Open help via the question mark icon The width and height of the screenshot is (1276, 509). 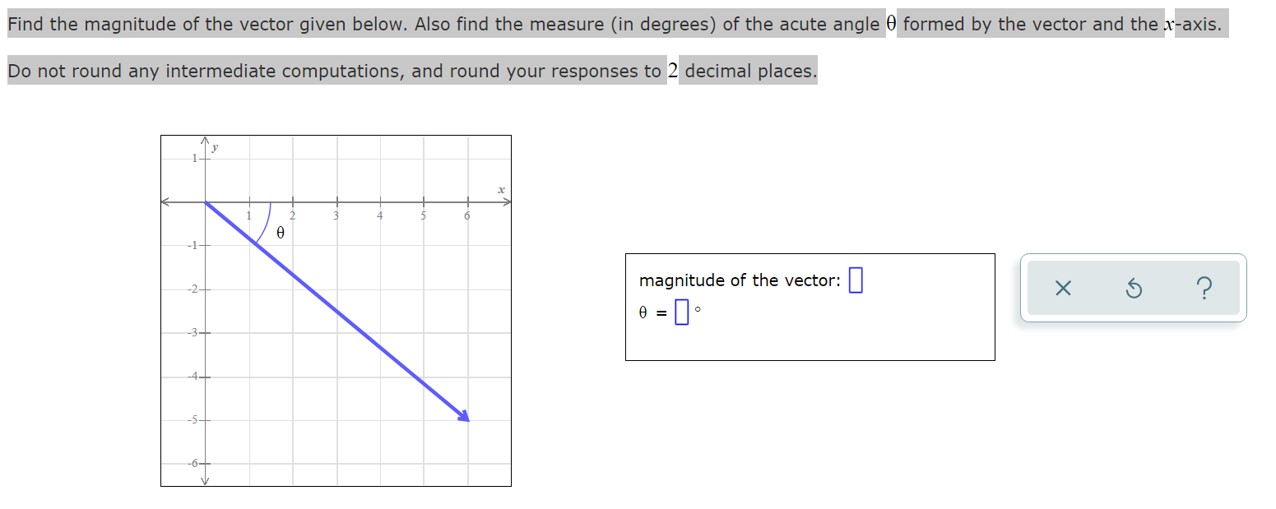pyautogui.click(x=1204, y=288)
